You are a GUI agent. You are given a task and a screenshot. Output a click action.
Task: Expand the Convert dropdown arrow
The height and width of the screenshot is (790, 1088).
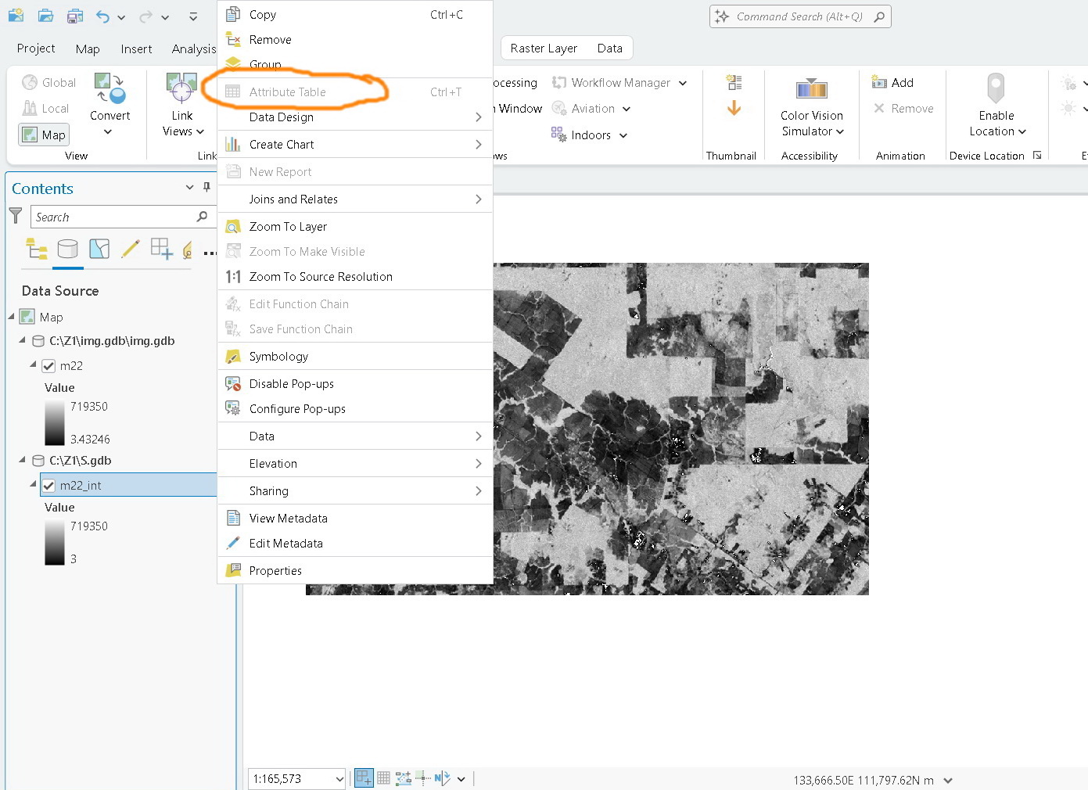(x=110, y=131)
